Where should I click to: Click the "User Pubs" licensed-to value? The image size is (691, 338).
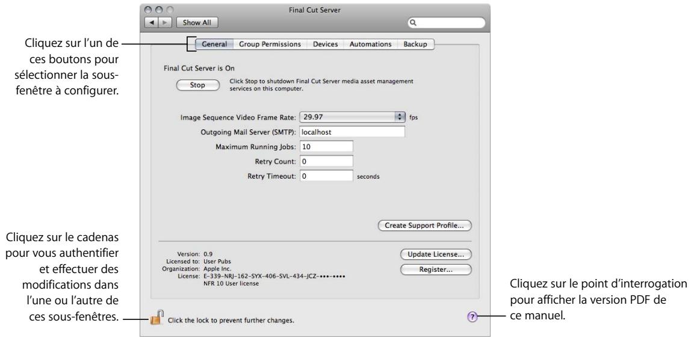[x=217, y=262]
